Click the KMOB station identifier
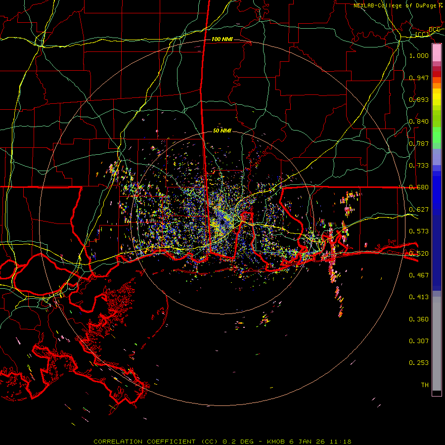This screenshot has height=445, width=445. [276, 442]
